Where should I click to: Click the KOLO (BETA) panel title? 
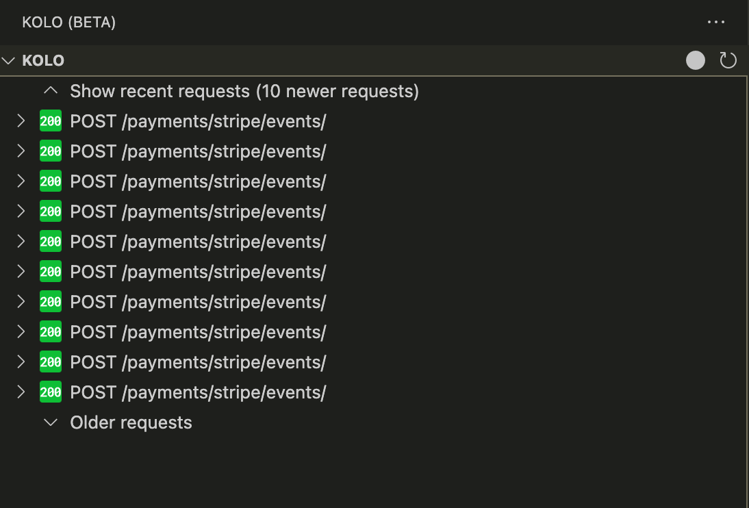point(68,22)
